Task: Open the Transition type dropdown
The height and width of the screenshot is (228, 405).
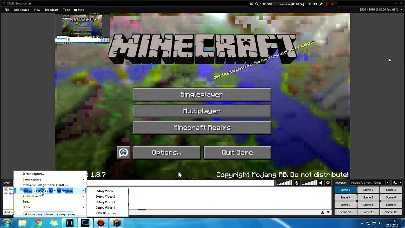Action: point(387,183)
